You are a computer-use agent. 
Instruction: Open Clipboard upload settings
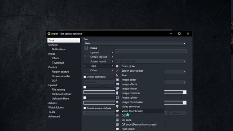[x=62, y=94]
